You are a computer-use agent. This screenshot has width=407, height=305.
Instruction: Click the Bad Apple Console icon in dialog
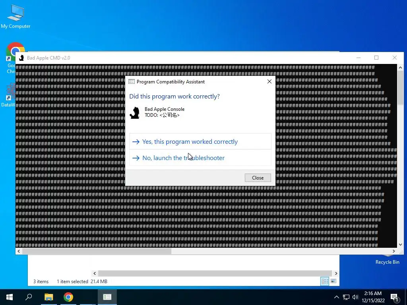[x=135, y=112]
